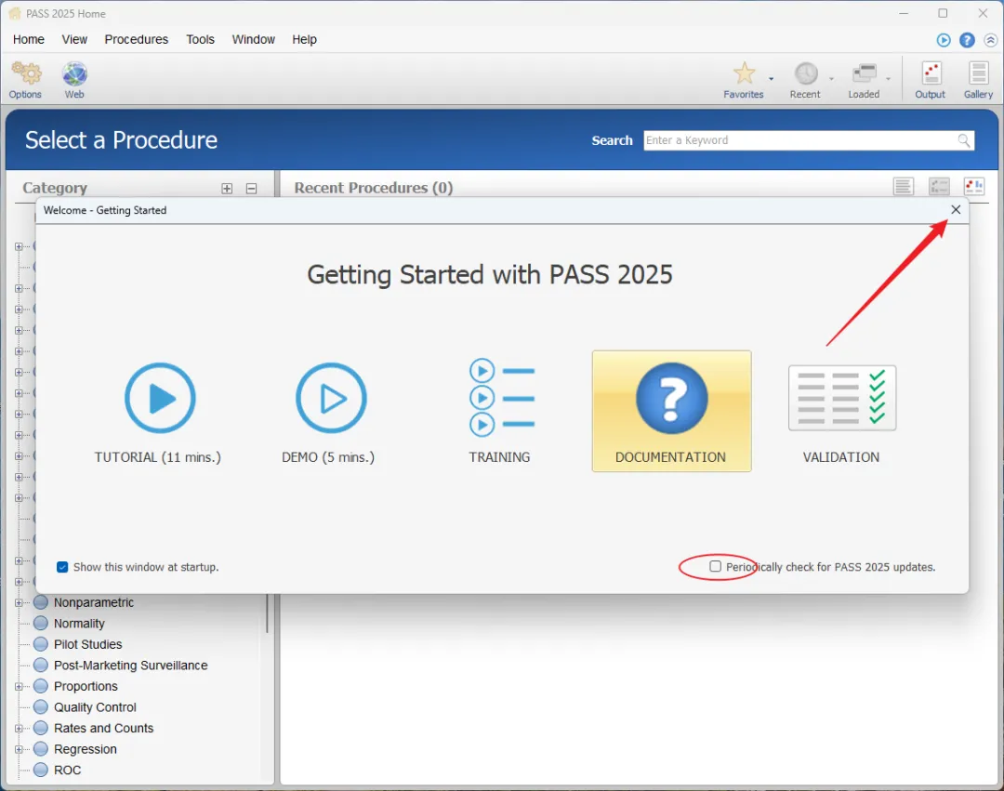Switch to details view of recent procedures
1004x791 pixels.
click(x=939, y=187)
